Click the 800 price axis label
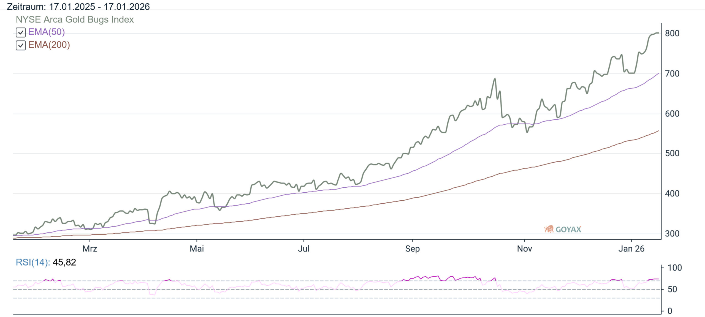Screen dimensions: 705x317 click(672, 33)
